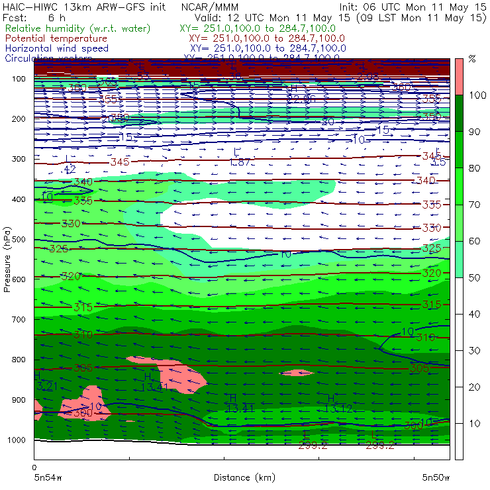Image resolution: width=490 pixels, height=490 pixels.
Task: Click the 'Fcst: 6 h' forecast label
Action: click(34, 18)
